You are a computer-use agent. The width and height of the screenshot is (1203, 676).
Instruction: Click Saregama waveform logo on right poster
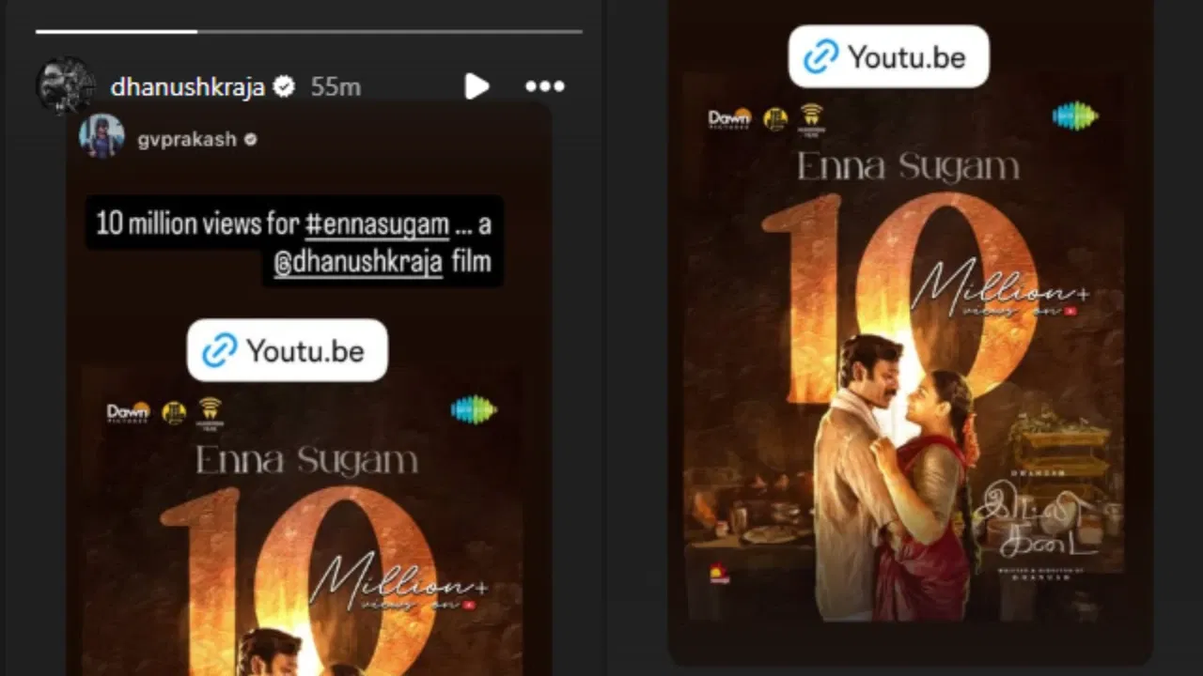pos(1075,115)
